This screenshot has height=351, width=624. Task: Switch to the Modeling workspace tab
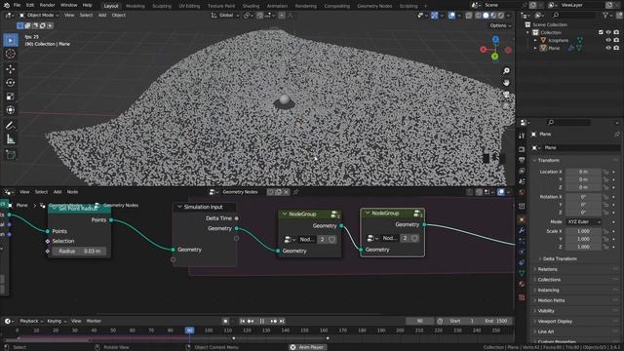pos(136,6)
